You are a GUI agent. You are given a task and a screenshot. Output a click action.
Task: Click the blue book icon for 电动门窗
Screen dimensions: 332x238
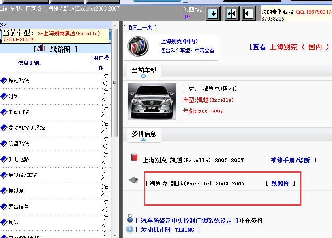(x=4, y=112)
